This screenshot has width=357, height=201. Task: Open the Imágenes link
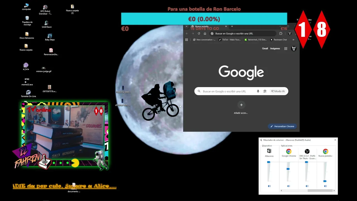pyautogui.click(x=275, y=49)
